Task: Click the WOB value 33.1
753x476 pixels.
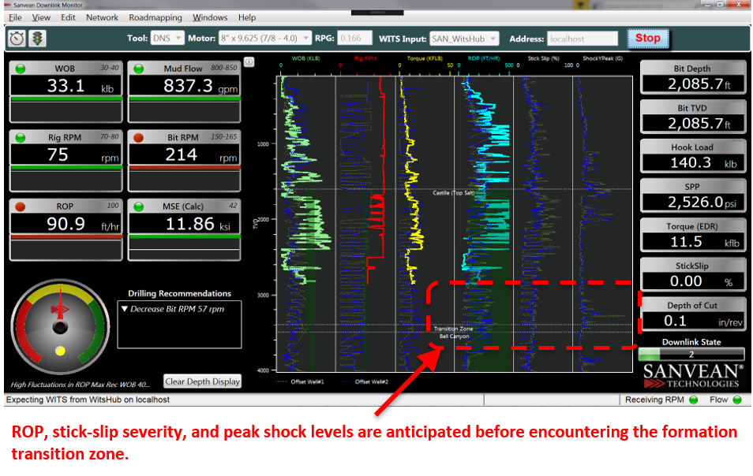Action: 66,86
